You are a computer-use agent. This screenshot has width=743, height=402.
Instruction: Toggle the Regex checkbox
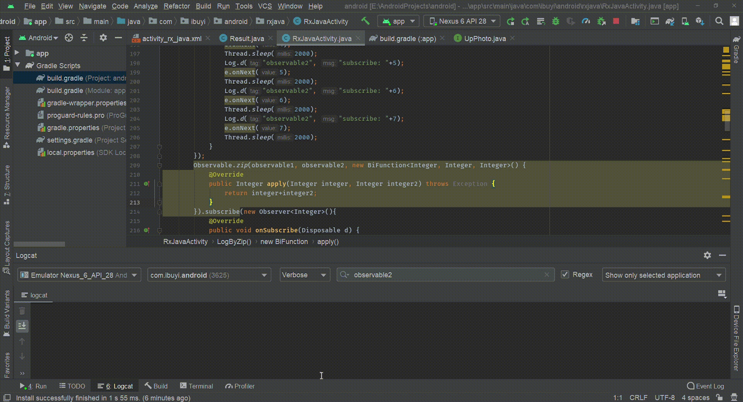pos(565,274)
